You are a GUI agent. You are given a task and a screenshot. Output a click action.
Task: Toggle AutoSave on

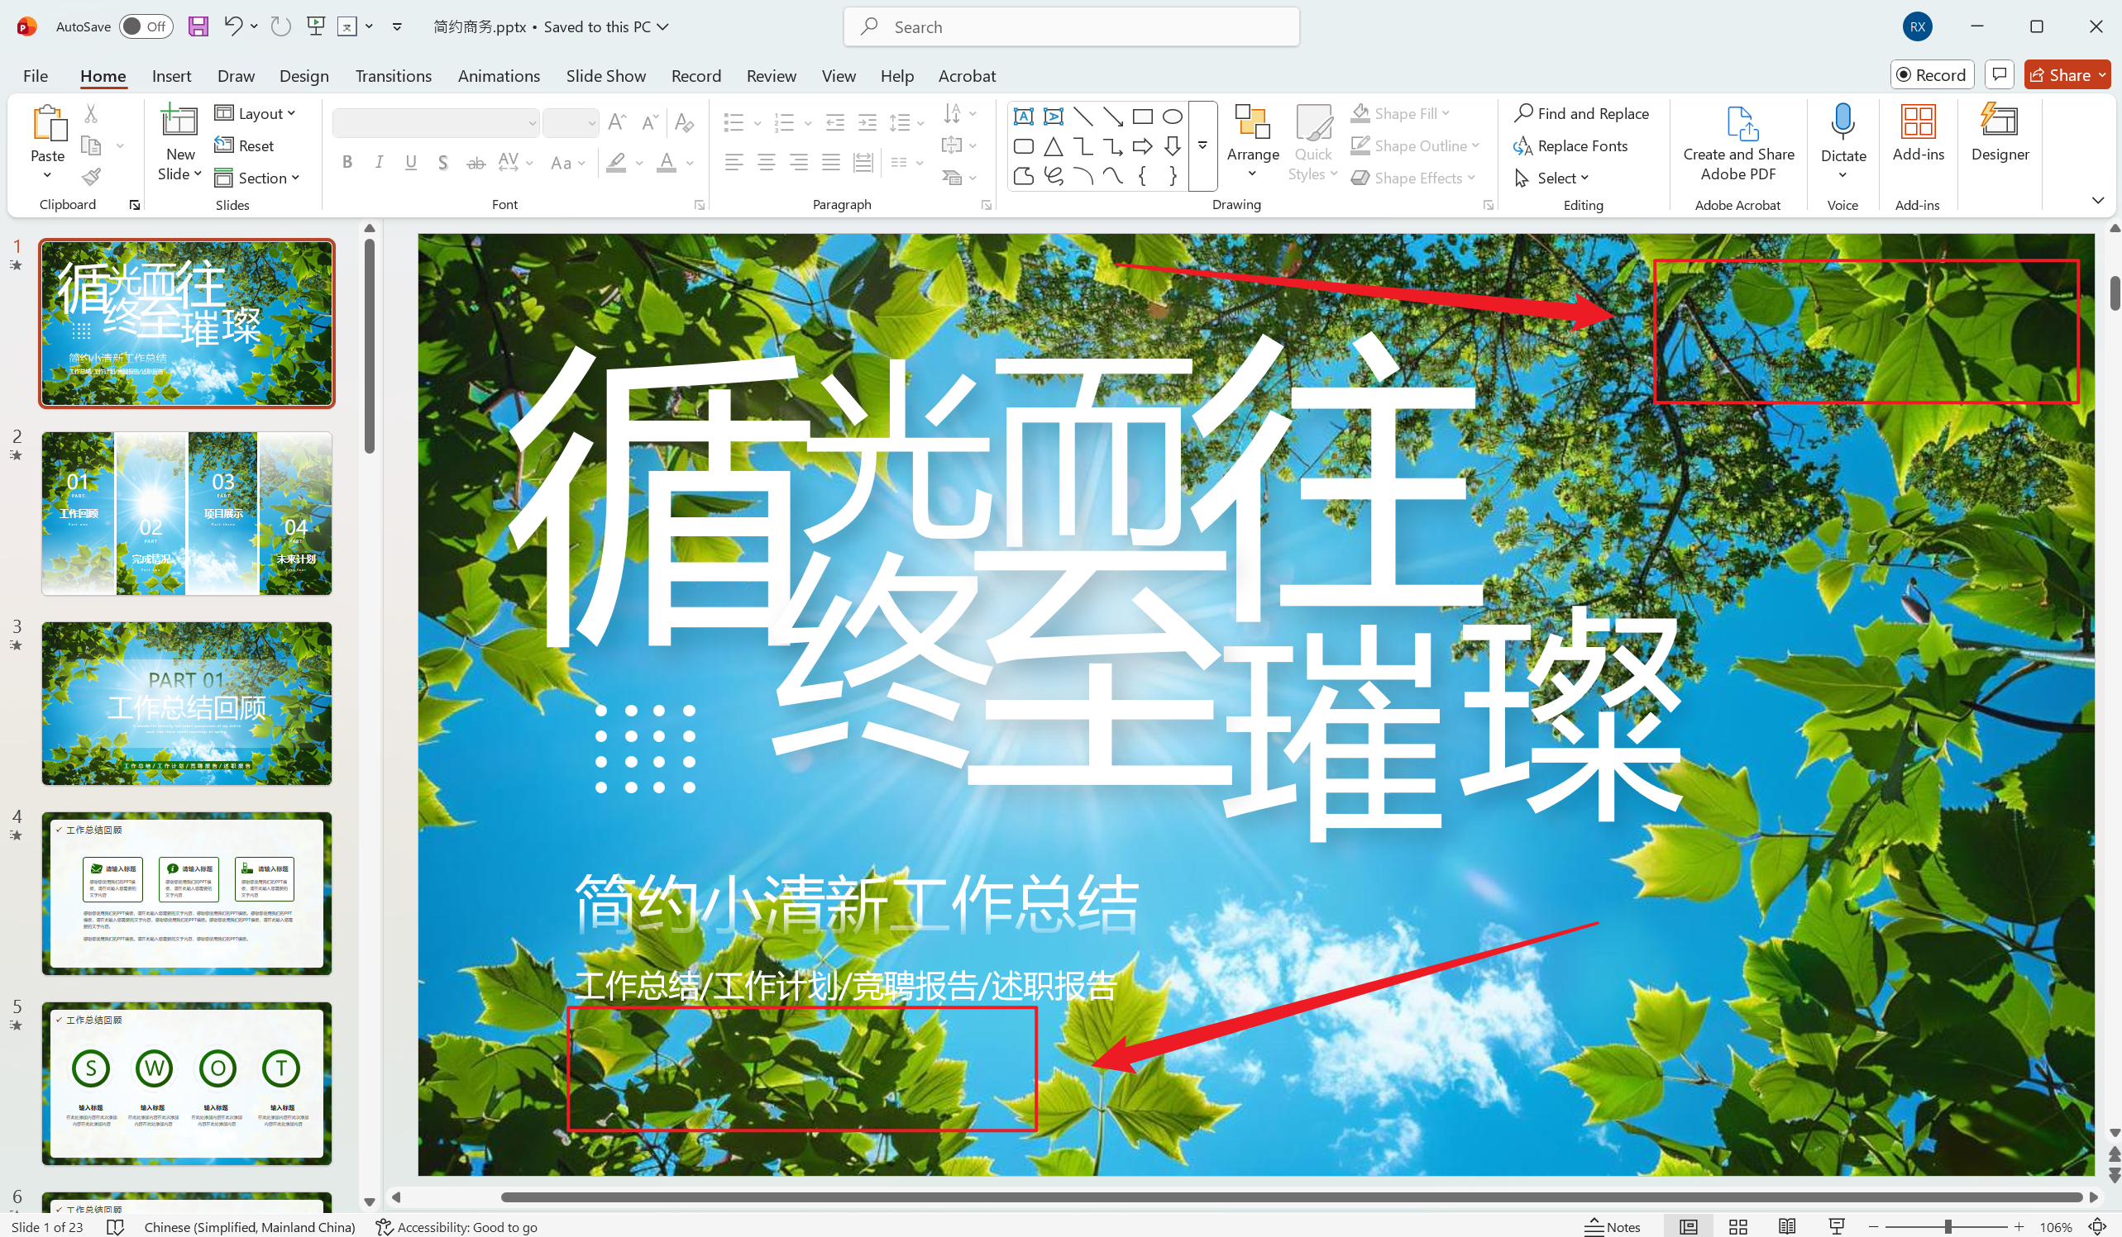click(x=145, y=26)
